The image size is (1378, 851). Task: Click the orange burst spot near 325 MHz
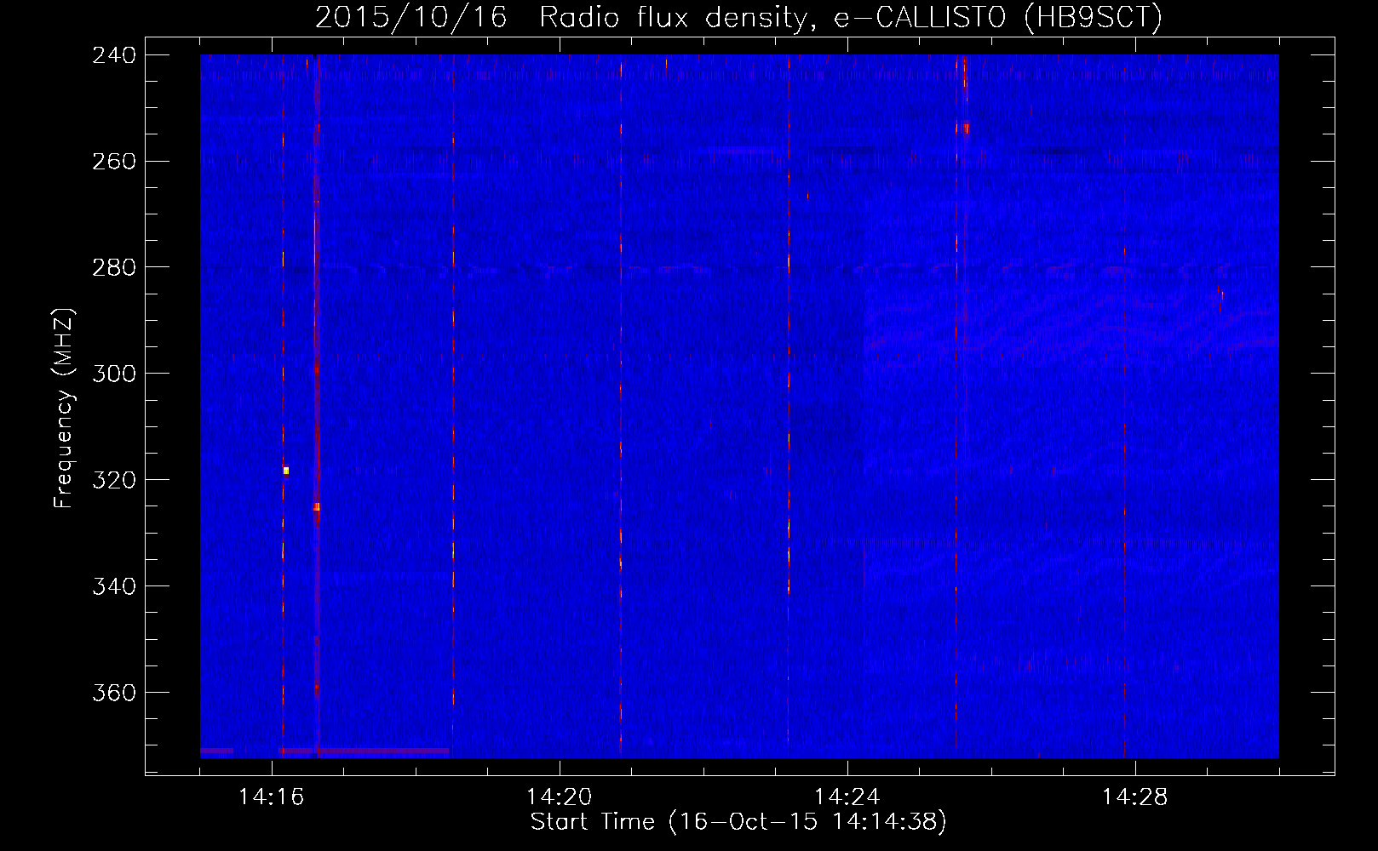coord(316,506)
